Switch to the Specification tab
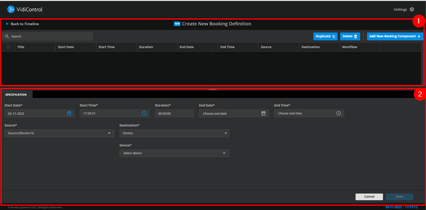 pyautogui.click(x=16, y=94)
